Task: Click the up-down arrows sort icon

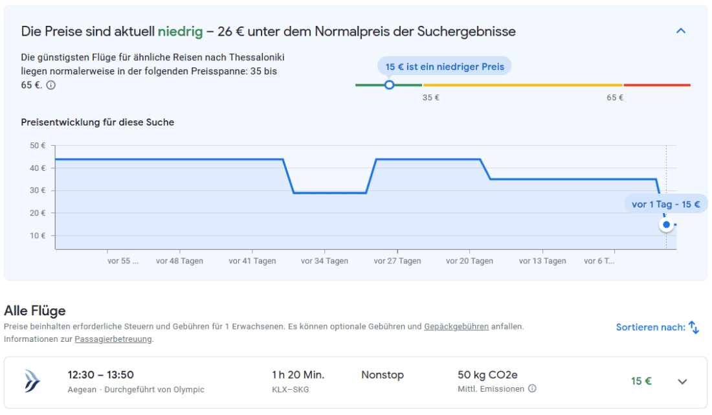Action: (694, 328)
